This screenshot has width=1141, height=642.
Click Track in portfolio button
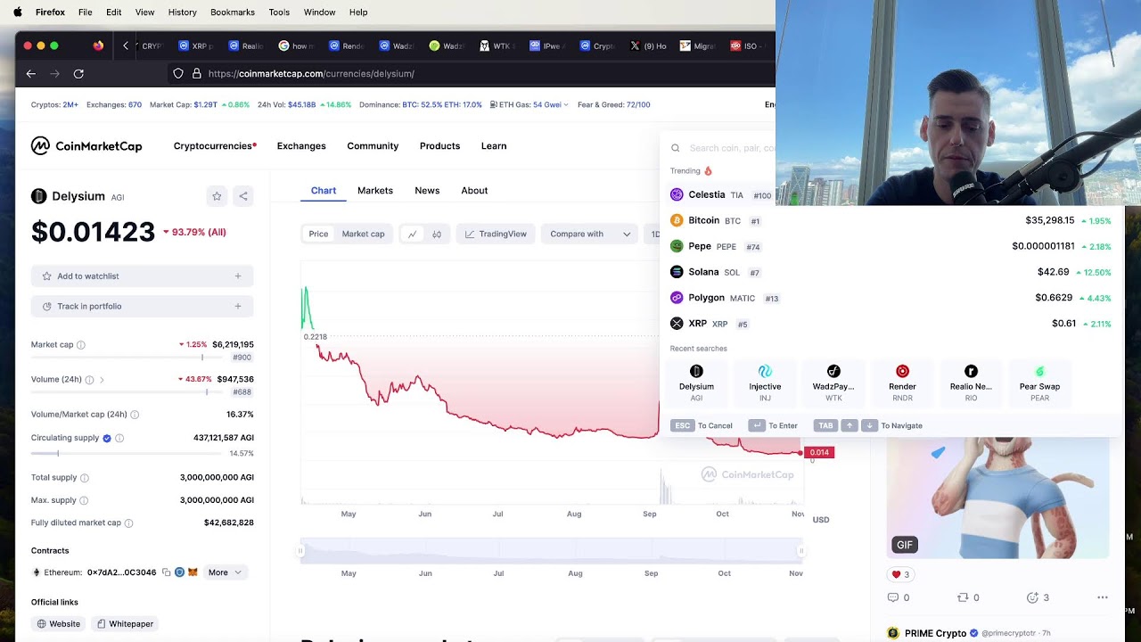coord(143,307)
